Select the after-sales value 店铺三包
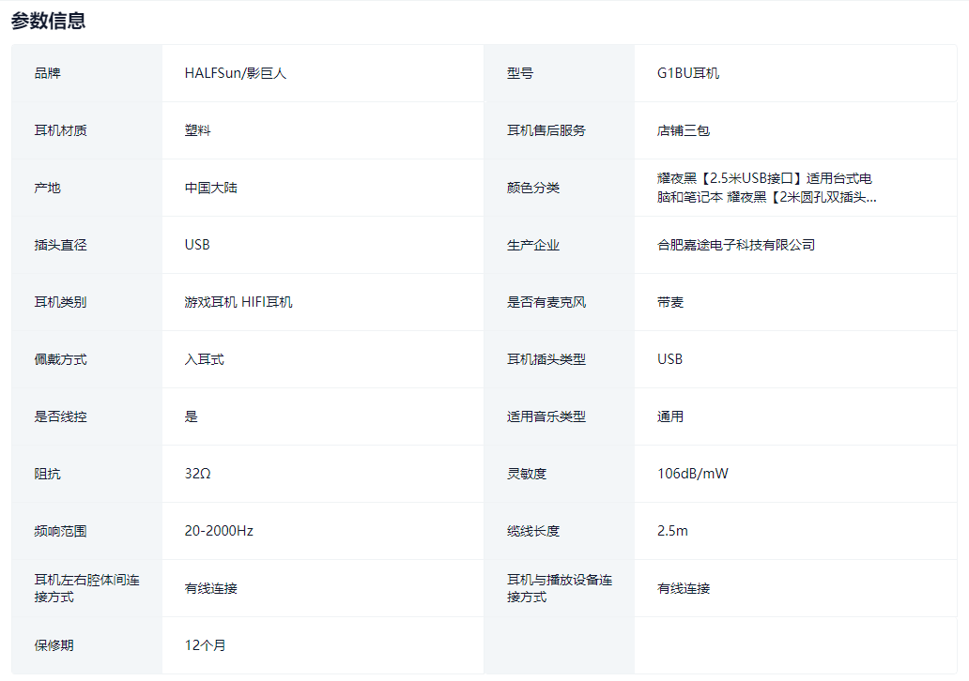969x681 pixels. pyautogui.click(x=684, y=130)
